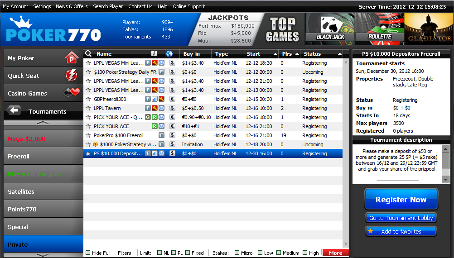Click favorite star on $100 PokerStrategy Daily FR
This screenshot has width=454, height=258.
pyautogui.click(x=88, y=72)
